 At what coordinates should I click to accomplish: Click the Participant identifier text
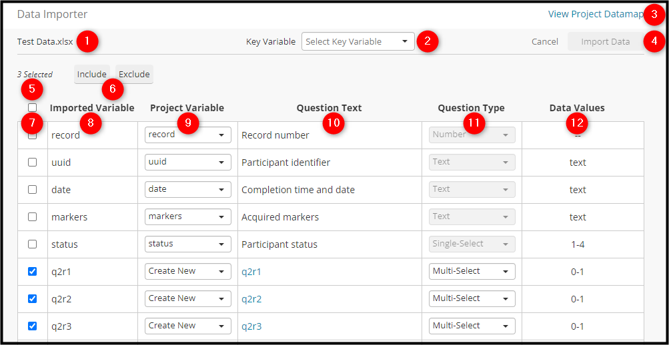point(285,163)
